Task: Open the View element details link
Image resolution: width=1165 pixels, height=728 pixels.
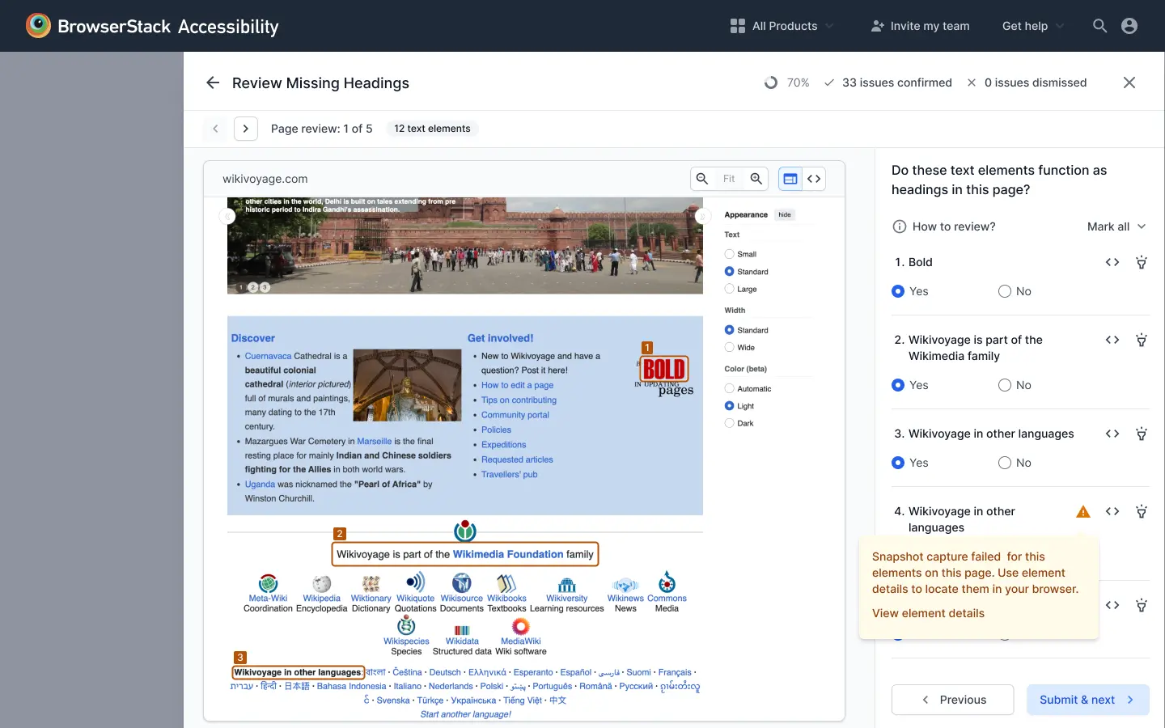Action: click(928, 613)
